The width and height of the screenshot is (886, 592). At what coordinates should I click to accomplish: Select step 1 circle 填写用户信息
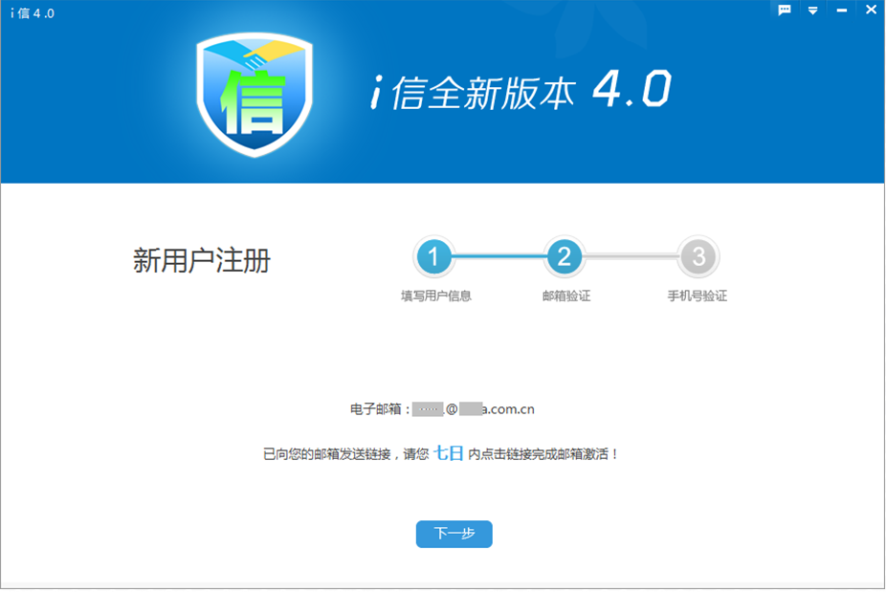click(x=433, y=257)
